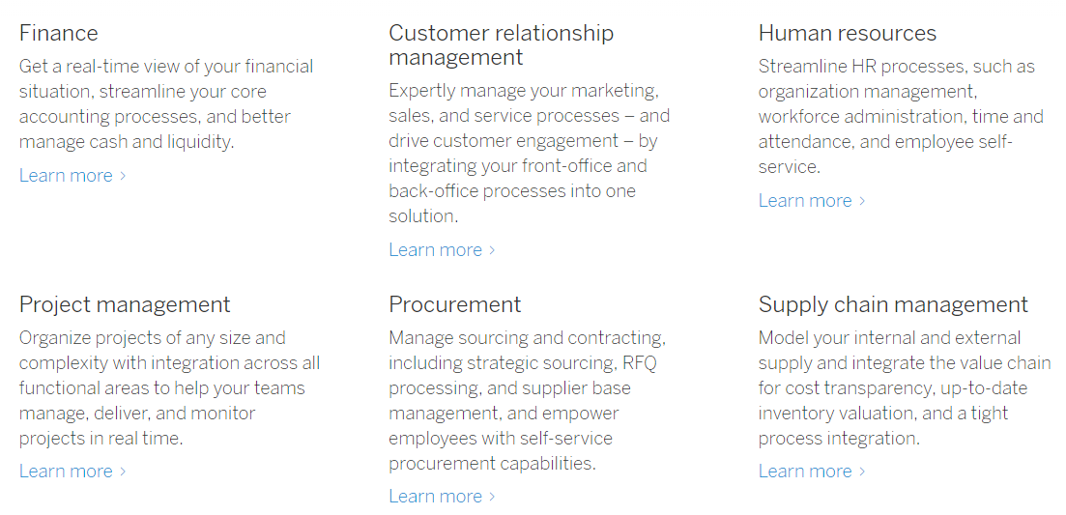1066x515 pixels.
Task: Select the Finance heading
Action: click(58, 33)
